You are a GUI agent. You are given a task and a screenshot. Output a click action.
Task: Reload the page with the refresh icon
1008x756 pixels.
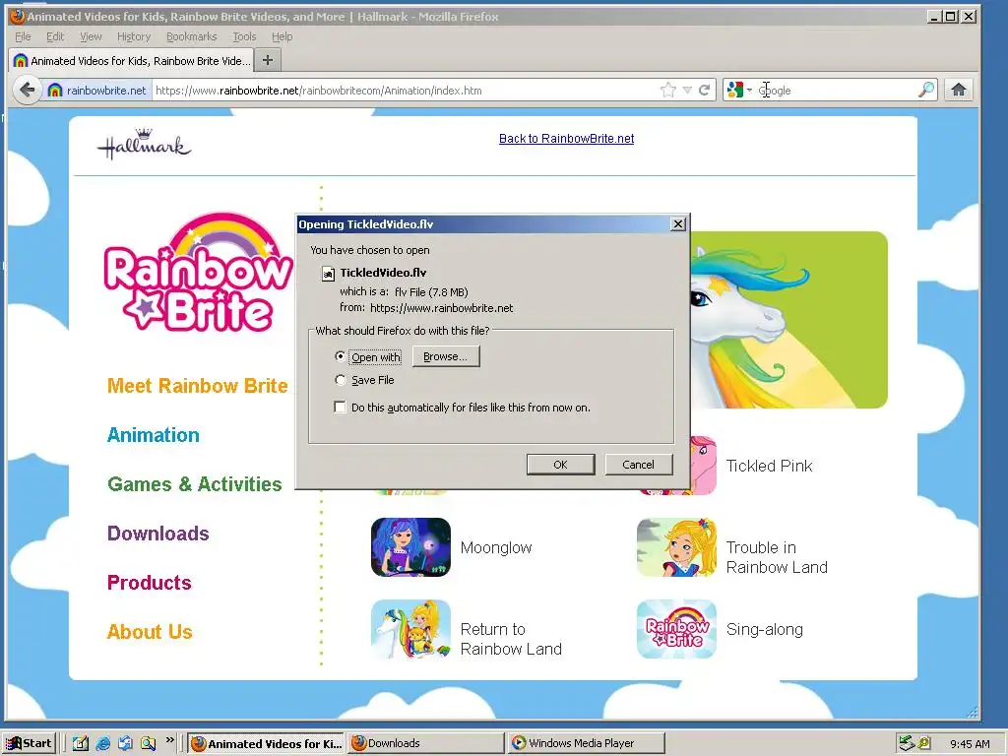click(705, 90)
